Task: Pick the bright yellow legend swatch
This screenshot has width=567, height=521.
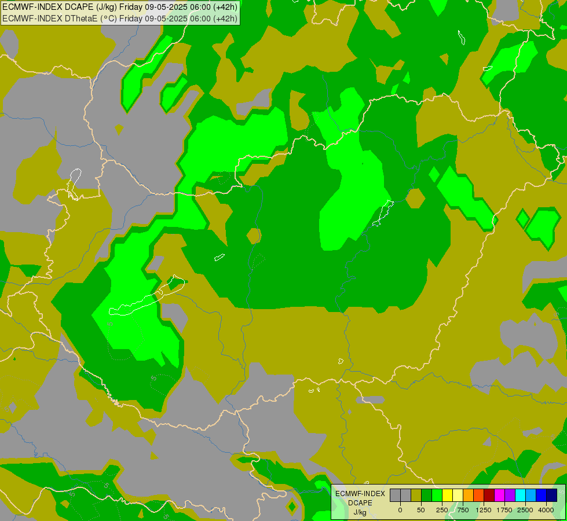Action: (447, 495)
